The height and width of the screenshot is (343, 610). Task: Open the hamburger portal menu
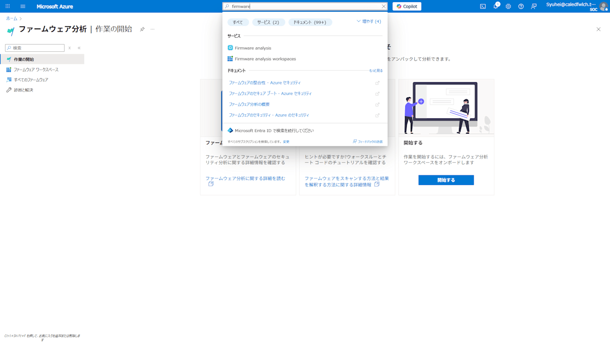pos(23,6)
